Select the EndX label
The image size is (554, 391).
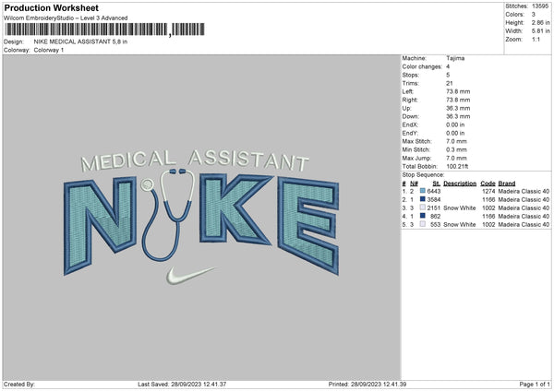[x=410, y=124]
